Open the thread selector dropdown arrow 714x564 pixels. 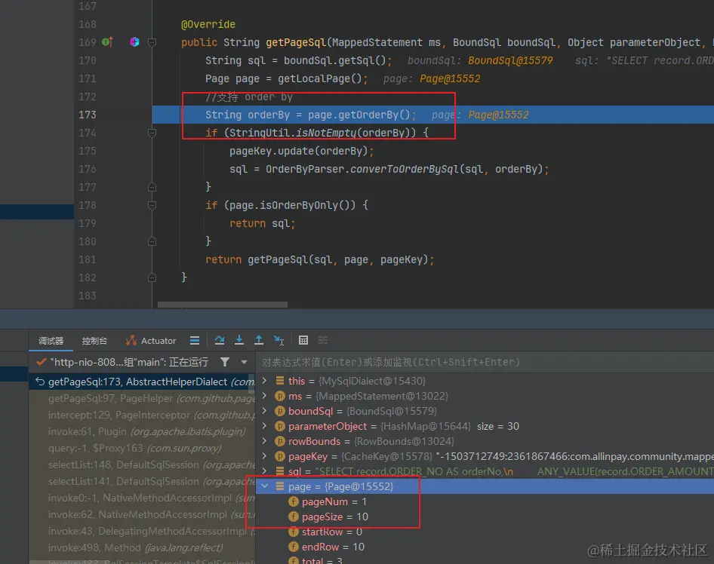244,362
